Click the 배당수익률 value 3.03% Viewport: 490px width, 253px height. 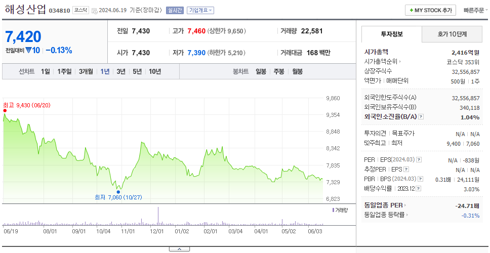[x=472, y=189]
